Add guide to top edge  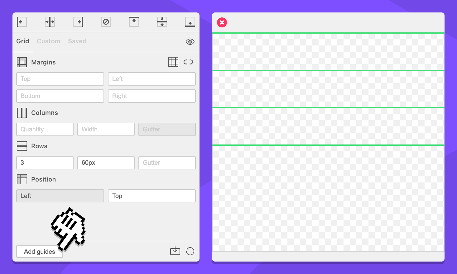[x=134, y=22]
